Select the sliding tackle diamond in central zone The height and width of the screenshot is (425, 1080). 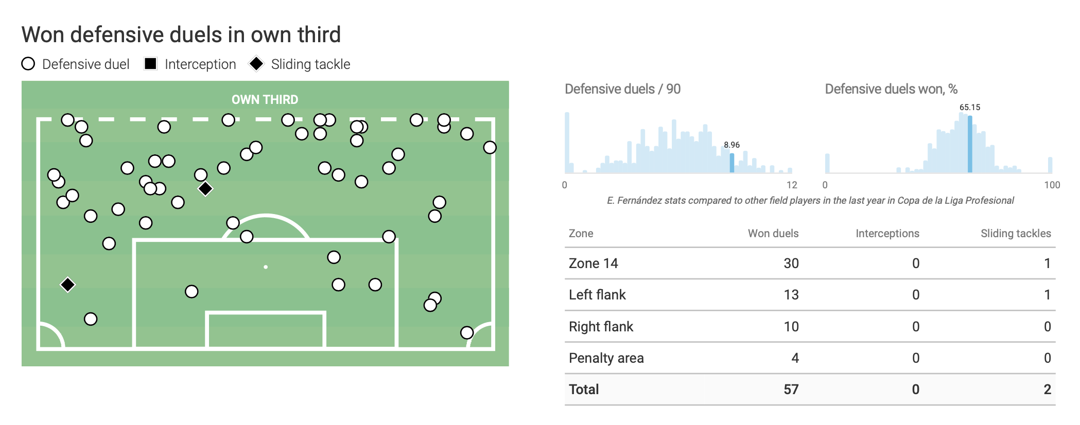coord(205,189)
